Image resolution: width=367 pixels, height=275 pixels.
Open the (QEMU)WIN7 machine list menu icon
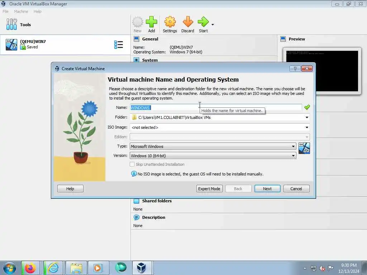[x=118, y=44]
